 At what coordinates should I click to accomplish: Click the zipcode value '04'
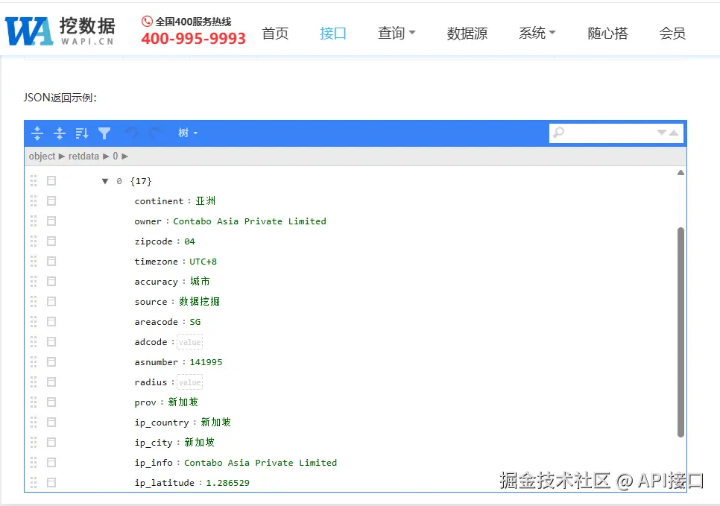click(x=189, y=241)
